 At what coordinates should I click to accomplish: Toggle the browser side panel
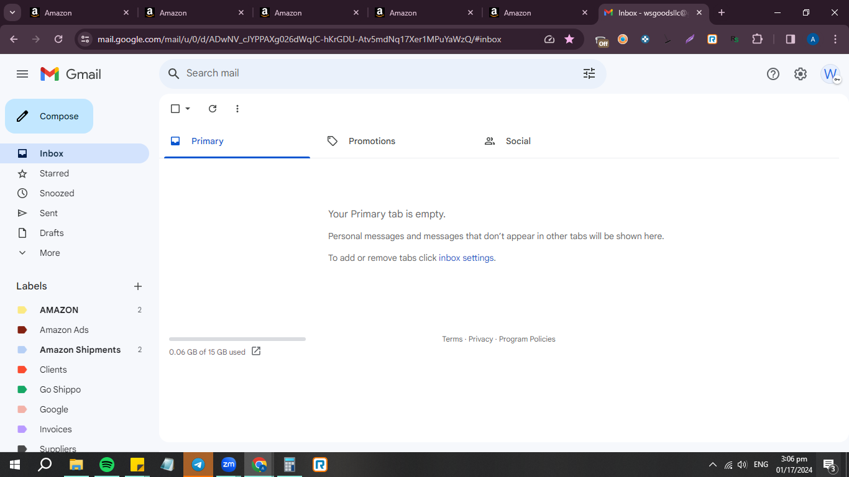point(791,39)
